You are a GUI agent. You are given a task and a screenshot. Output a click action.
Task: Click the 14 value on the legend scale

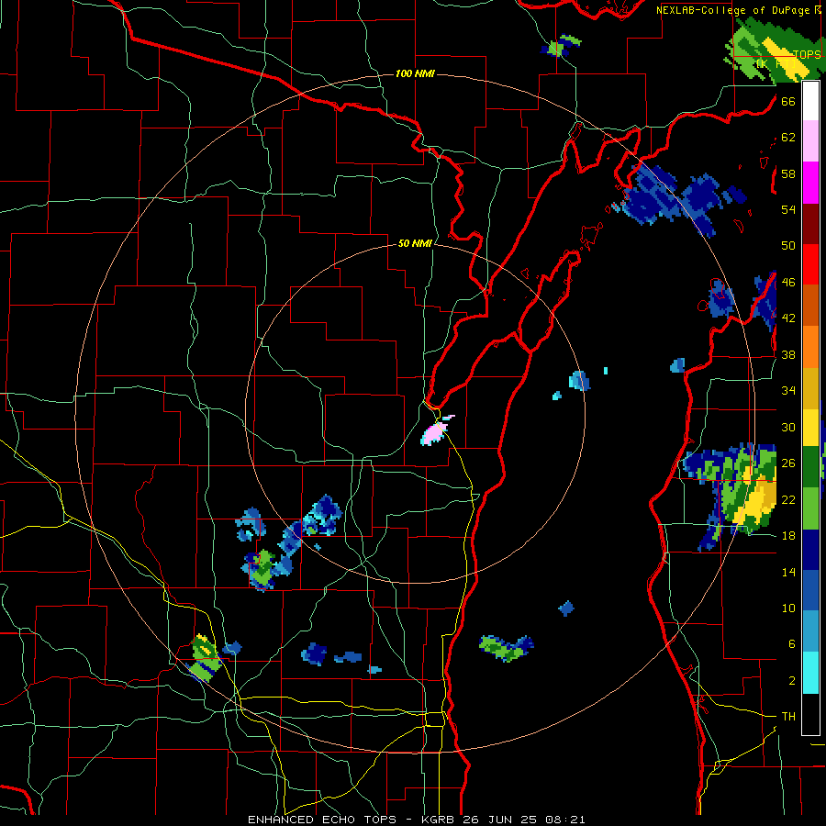point(788,572)
